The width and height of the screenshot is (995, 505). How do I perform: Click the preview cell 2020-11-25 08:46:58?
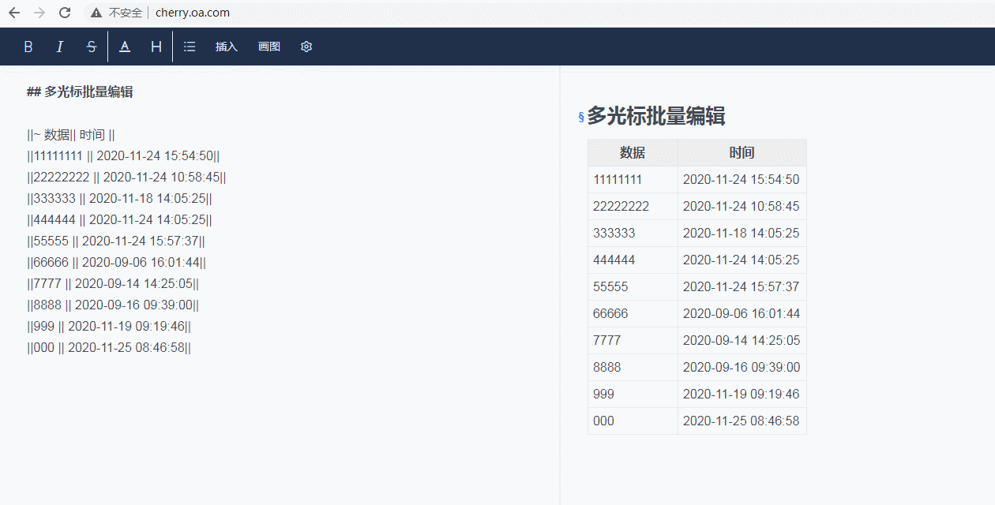point(741,421)
